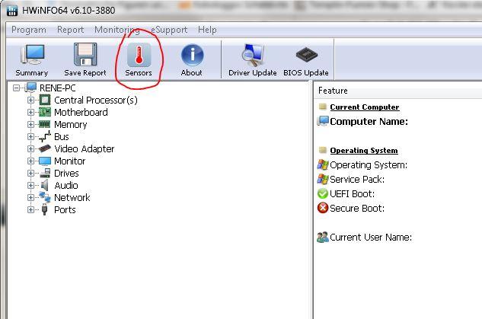
Task: Click the Secure Boot red cross icon
Action: pyautogui.click(x=323, y=208)
